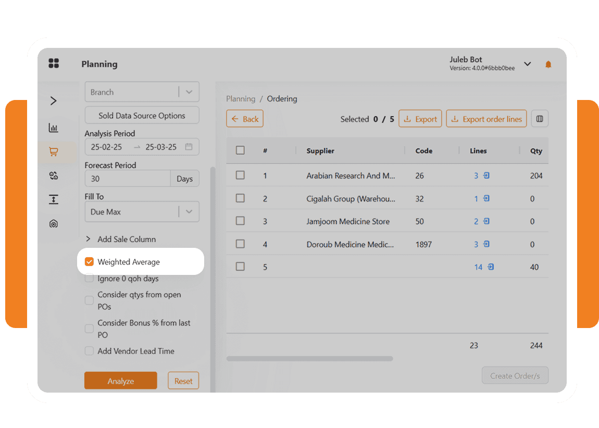Screen dimensions: 599x428
Task: Click the calendar icon in Analysis Period
Action: pyautogui.click(x=189, y=147)
